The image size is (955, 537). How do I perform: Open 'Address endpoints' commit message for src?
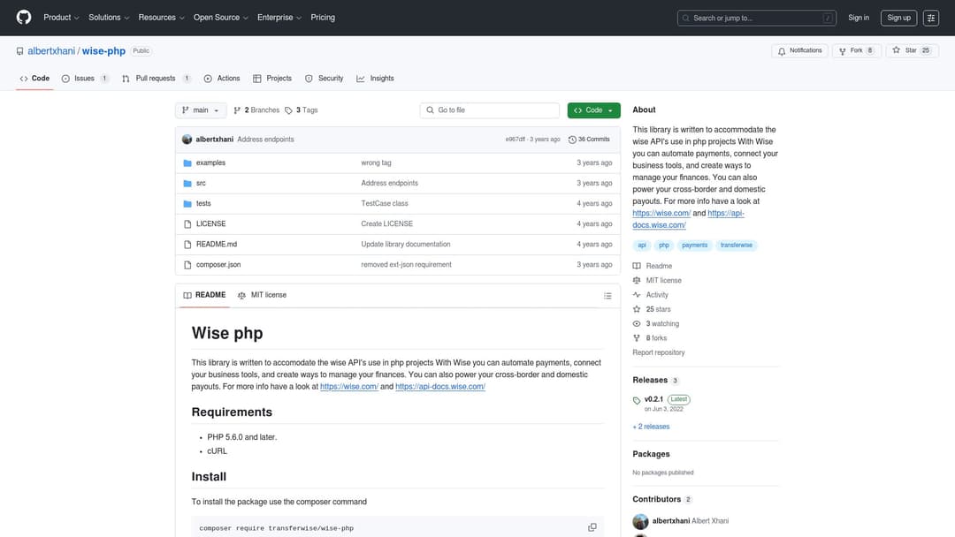pos(389,183)
